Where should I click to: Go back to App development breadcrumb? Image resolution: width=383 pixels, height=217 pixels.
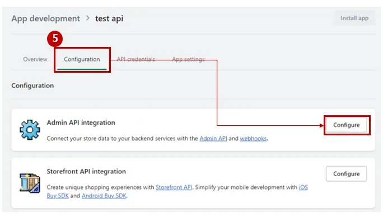point(46,18)
